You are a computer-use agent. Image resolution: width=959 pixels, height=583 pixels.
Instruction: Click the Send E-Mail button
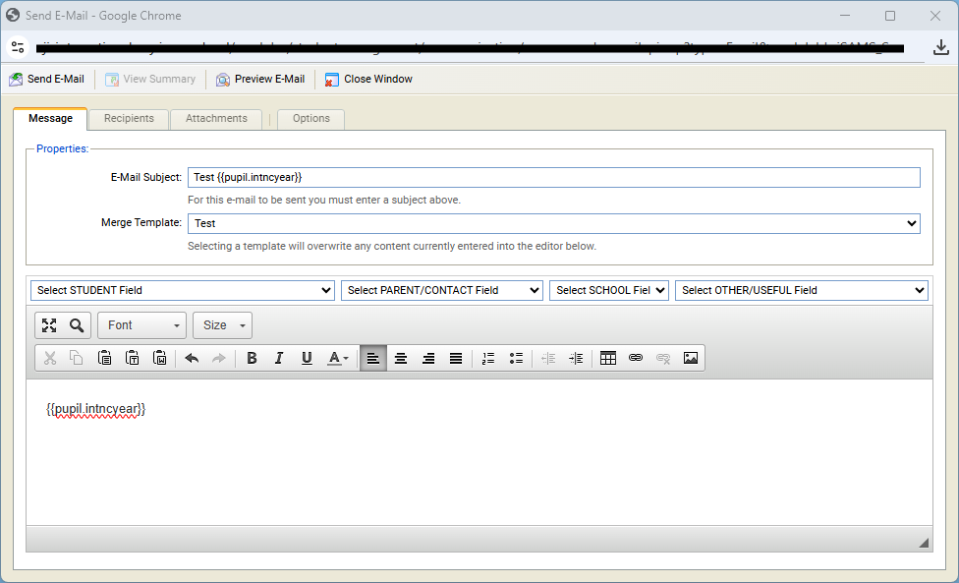(x=47, y=79)
